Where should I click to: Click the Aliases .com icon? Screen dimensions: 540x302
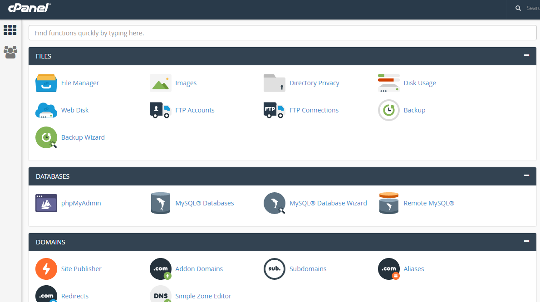point(389,268)
